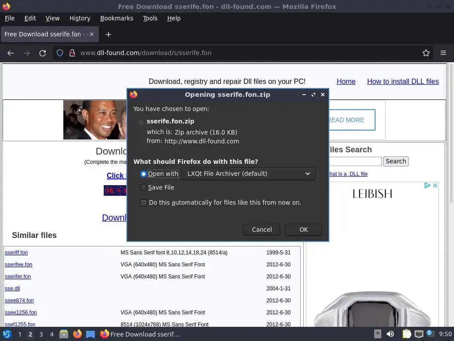
Task: Click the Home link
Action: point(346,82)
